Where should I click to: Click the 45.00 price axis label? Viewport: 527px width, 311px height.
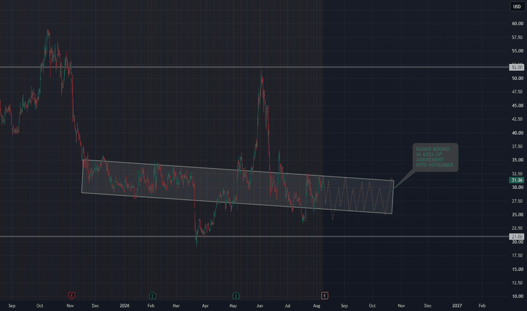click(x=517, y=106)
